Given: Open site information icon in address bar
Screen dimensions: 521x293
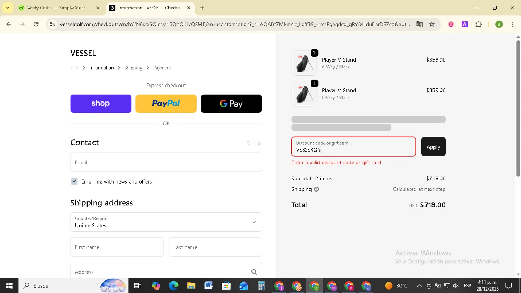Looking at the screenshot, I should [x=52, y=24].
